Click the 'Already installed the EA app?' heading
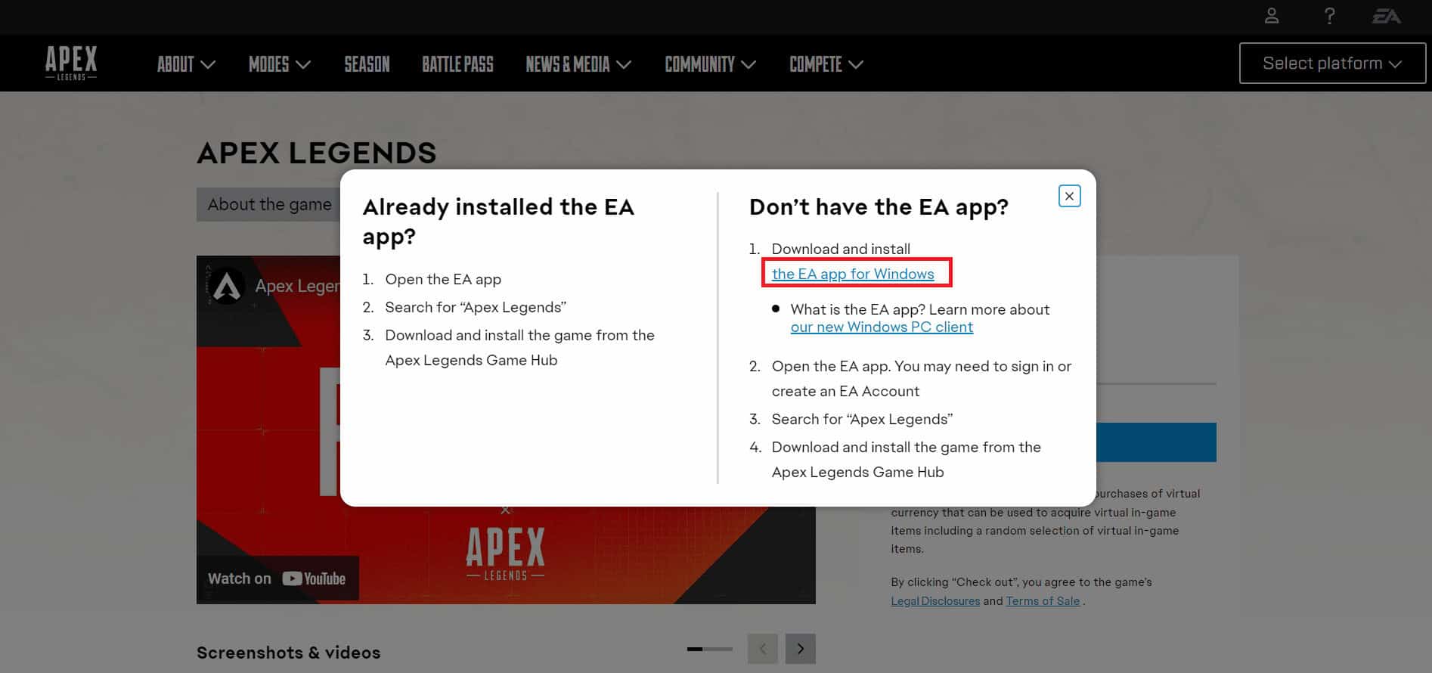This screenshot has width=1432, height=673. [498, 222]
